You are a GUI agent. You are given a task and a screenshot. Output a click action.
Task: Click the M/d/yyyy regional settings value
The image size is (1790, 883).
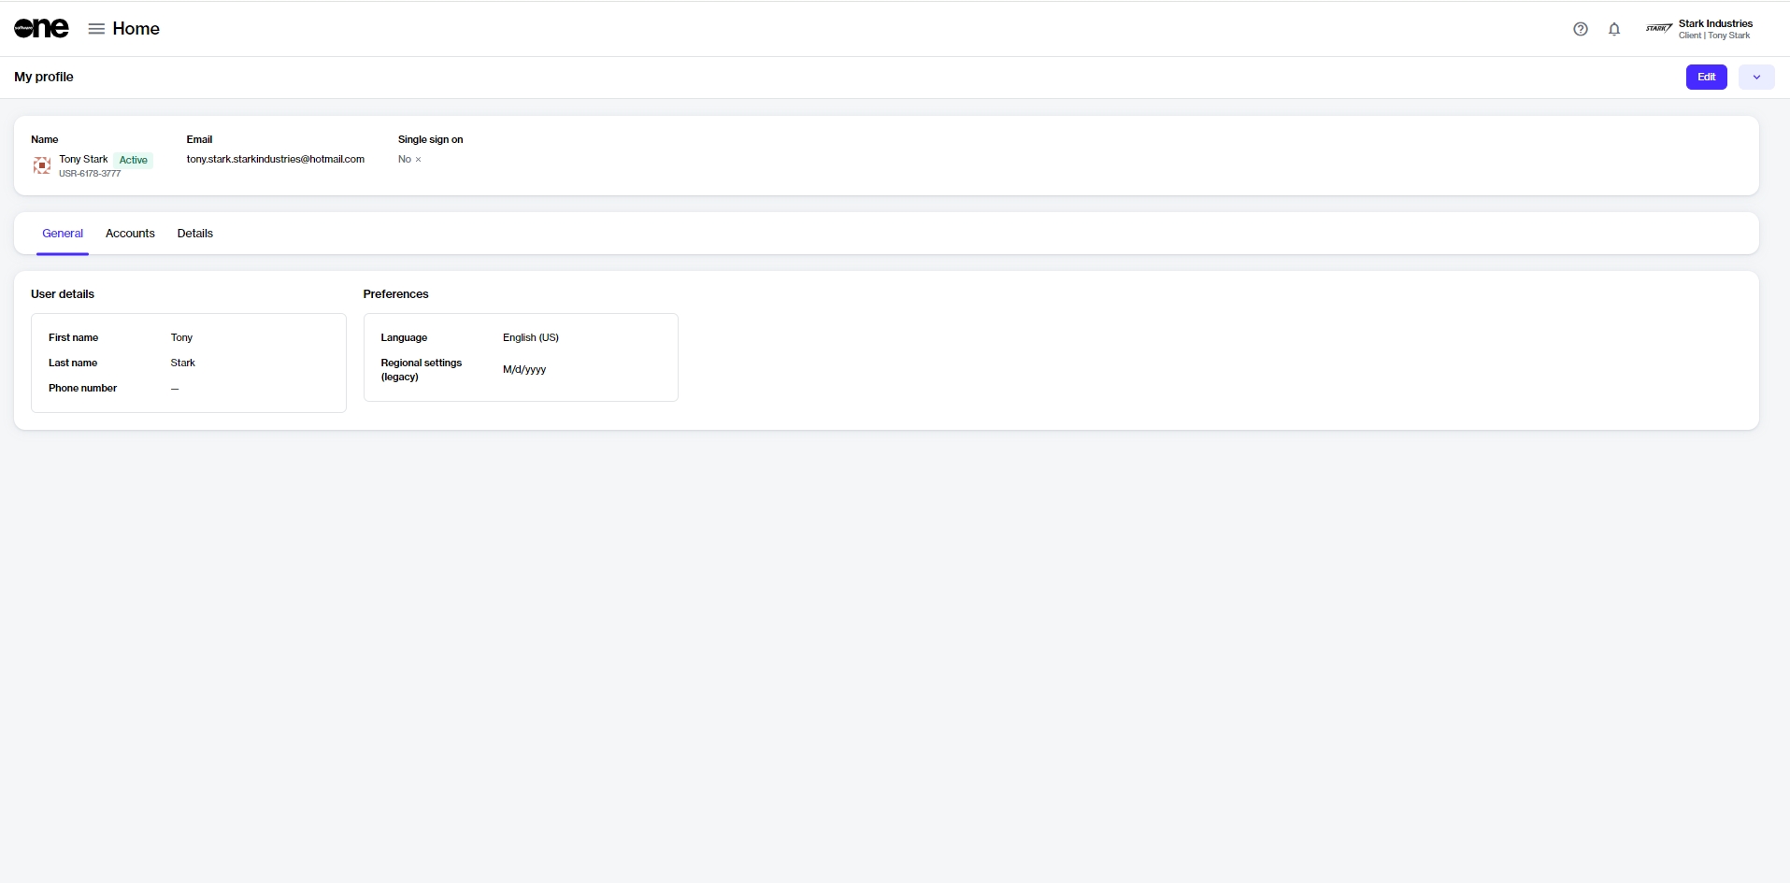[x=524, y=369]
